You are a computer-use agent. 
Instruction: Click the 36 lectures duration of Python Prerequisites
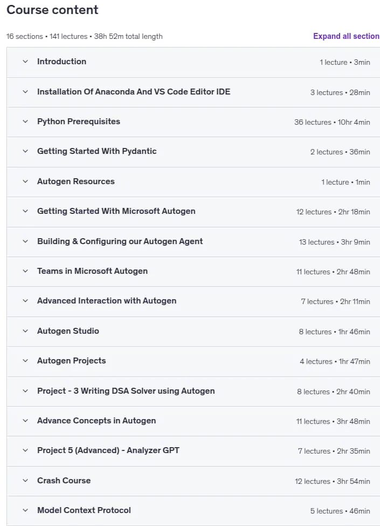click(x=332, y=123)
